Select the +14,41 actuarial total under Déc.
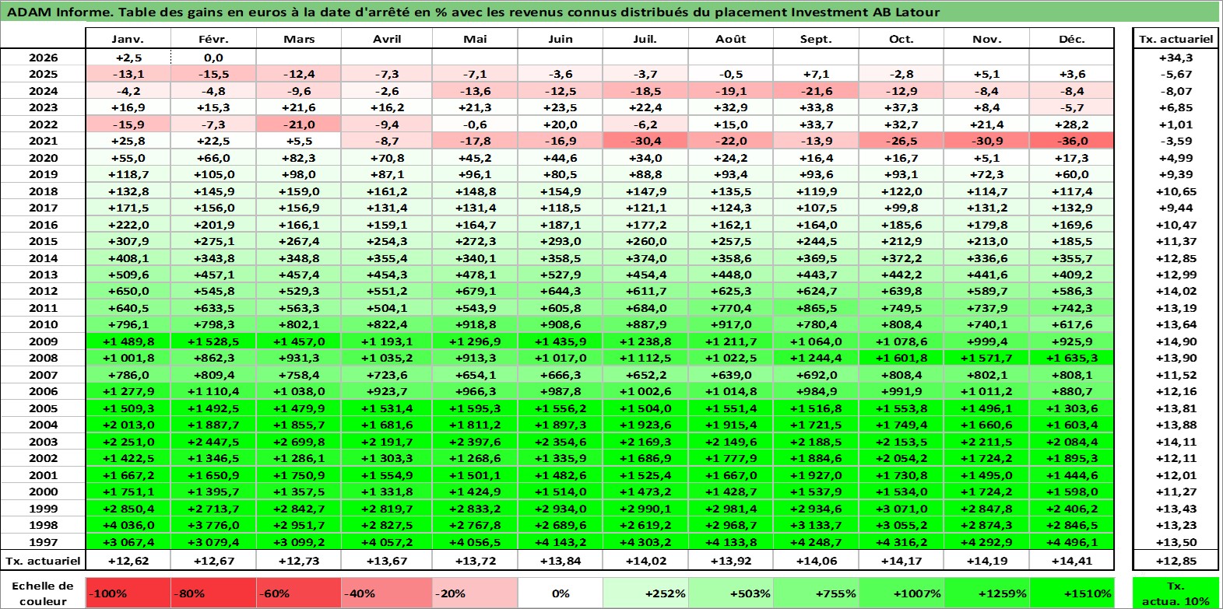 tap(1071, 560)
